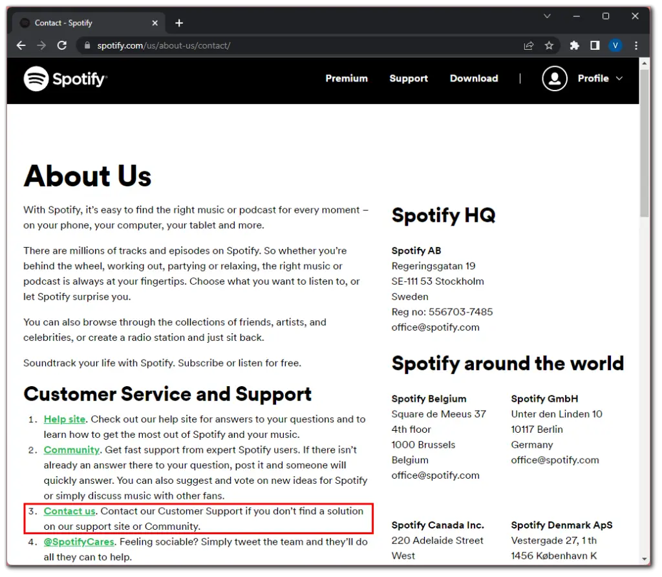Click the browser back arrow
This screenshot has height=577, width=662.
[21, 45]
